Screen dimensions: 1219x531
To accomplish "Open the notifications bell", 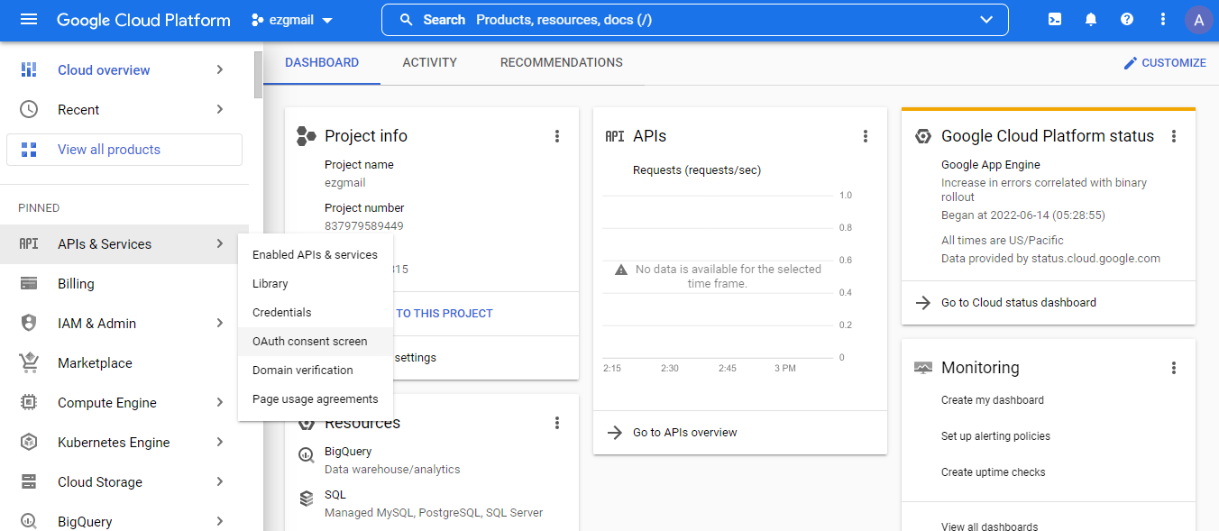I will tap(1091, 20).
